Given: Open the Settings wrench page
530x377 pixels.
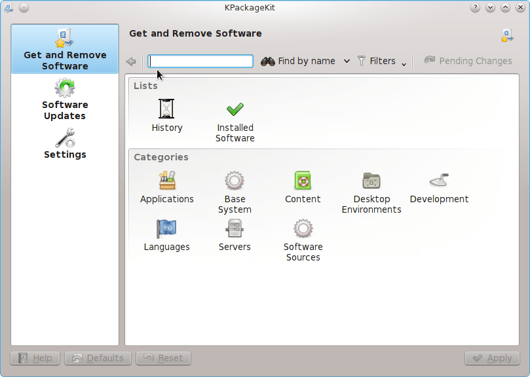Looking at the screenshot, I should pyautogui.click(x=65, y=143).
